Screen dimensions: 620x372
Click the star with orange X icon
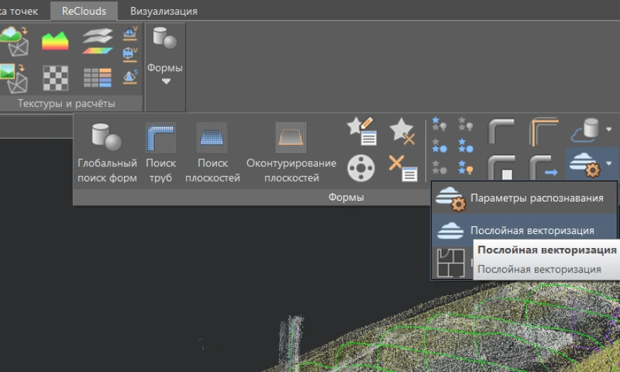402,131
